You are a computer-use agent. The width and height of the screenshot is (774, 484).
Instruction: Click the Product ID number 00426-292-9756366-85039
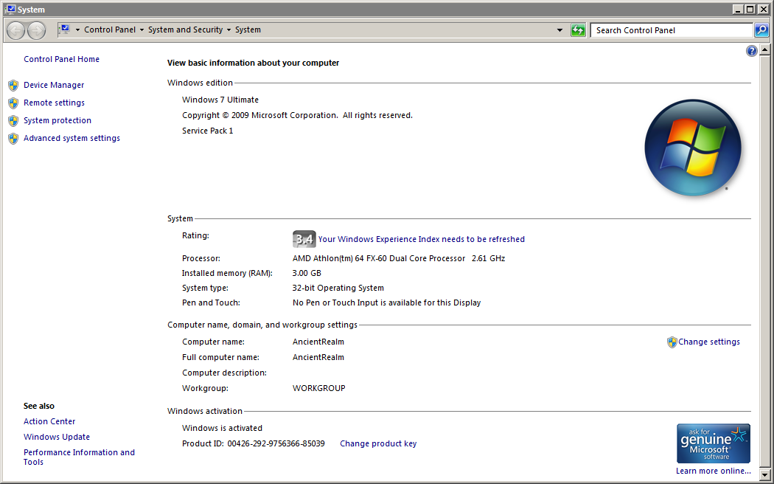pos(276,443)
